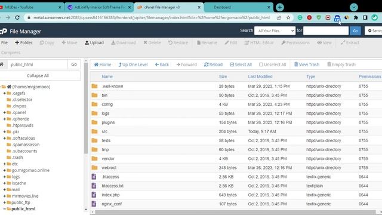The width and height of the screenshot is (382, 215).
Task: Expand the .cphorde tree folder
Action: point(4,119)
